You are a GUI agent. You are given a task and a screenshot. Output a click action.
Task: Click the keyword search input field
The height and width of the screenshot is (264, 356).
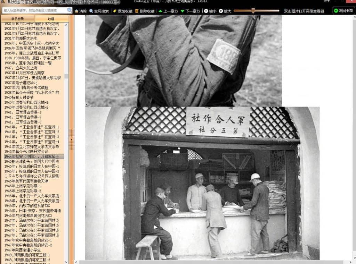(x=34, y=10)
